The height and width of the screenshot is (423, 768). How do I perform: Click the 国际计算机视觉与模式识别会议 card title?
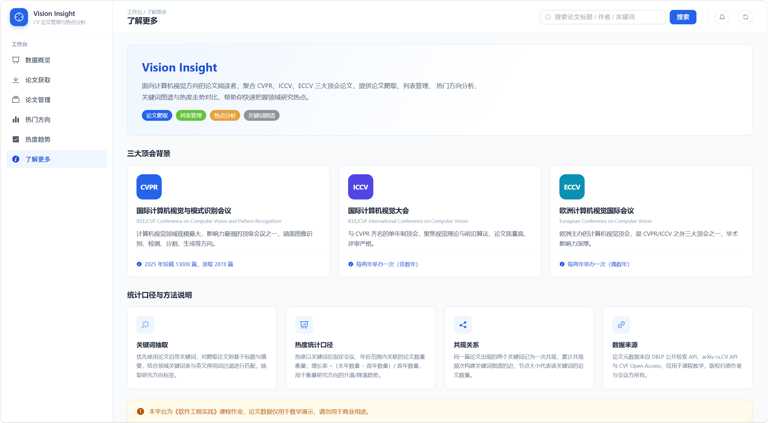(184, 211)
